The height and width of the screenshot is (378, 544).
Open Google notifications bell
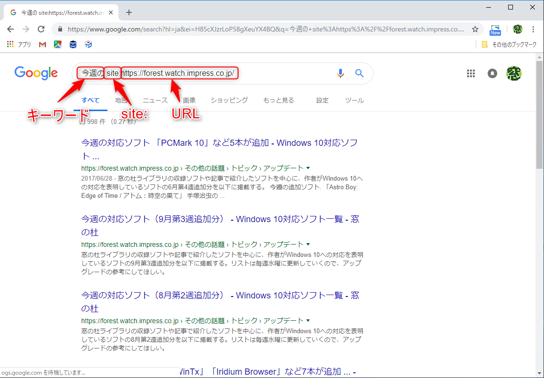(x=492, y=73)
